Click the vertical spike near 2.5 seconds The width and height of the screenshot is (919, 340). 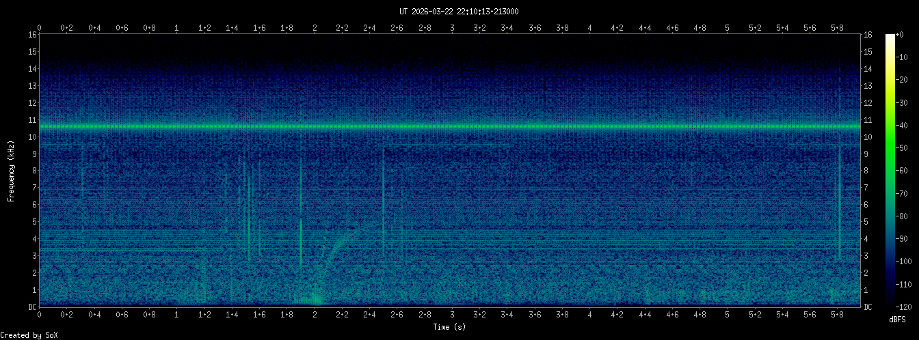tap(384, 205)
